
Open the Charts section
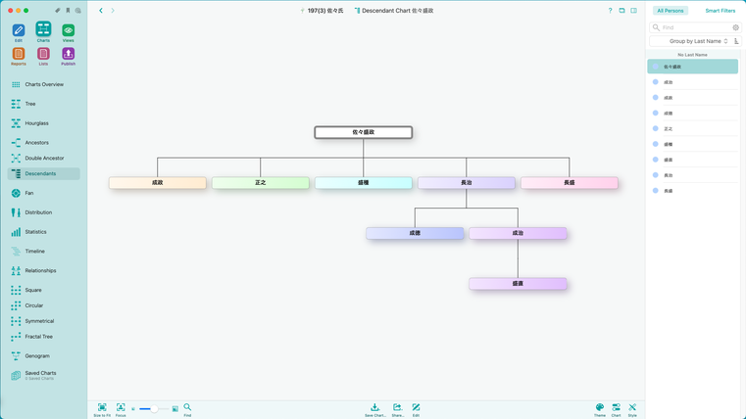tap(43, 32)
